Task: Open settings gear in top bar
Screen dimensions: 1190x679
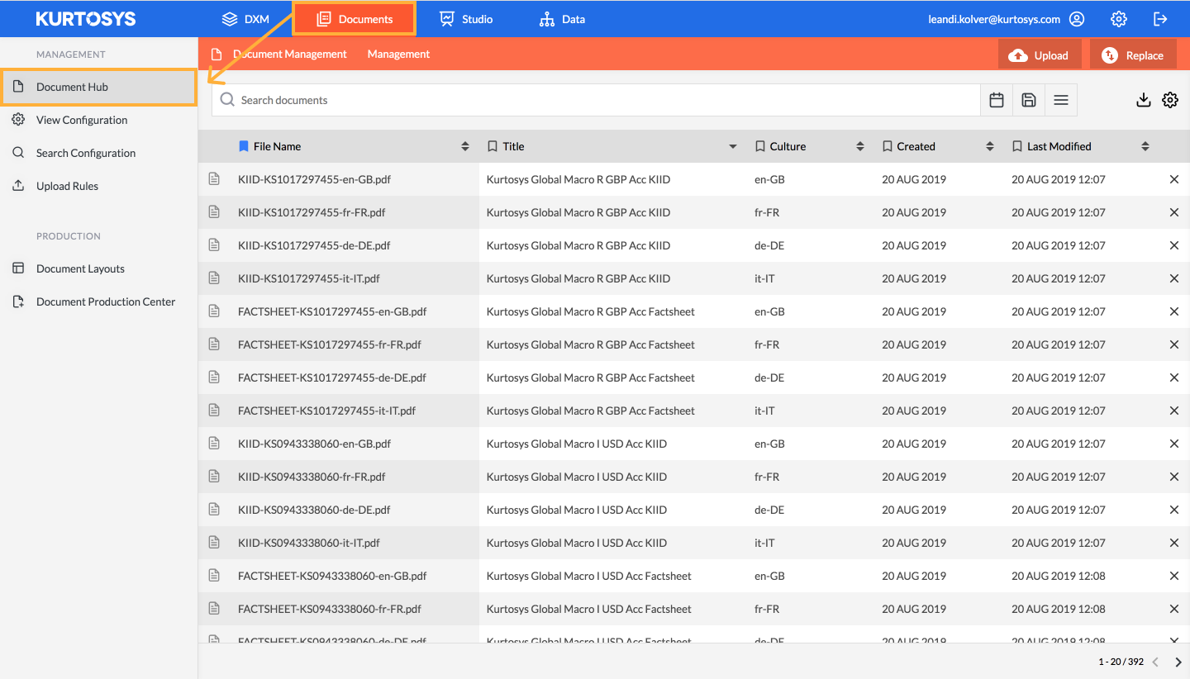Action: click(1119, 19)
